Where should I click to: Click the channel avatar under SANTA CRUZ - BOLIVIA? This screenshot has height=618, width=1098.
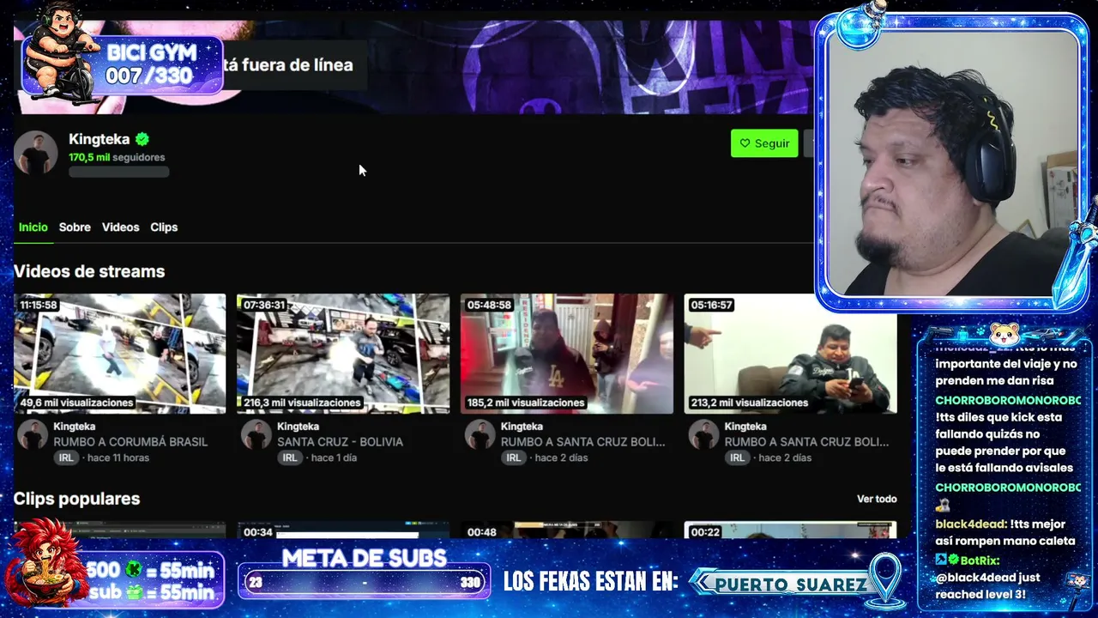pos(256,434)
